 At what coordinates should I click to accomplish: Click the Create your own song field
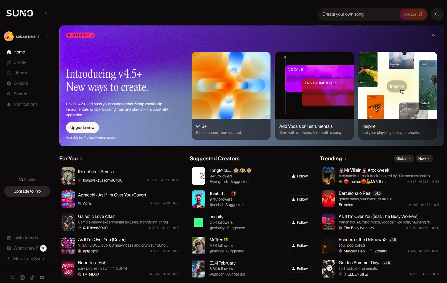[x=358, y=14]
